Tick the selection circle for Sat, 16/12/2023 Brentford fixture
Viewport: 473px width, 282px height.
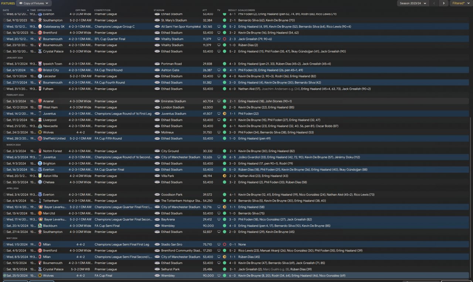click(4, 33)
